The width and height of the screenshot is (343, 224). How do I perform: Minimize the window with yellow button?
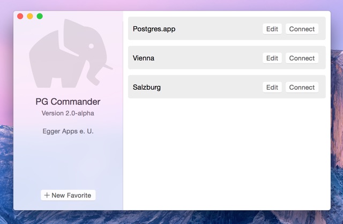click(30, 16)
